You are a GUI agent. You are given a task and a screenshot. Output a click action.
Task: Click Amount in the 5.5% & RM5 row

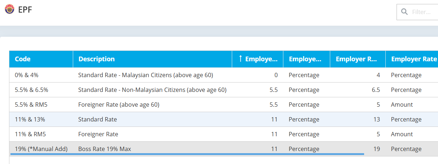point(402,105)
